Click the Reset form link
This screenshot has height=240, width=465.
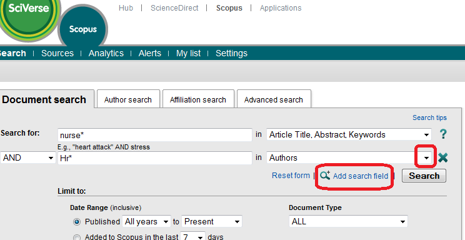click(x=291, y=176)
